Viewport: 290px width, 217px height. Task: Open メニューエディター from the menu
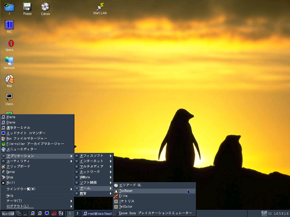(x=37, y=149)
